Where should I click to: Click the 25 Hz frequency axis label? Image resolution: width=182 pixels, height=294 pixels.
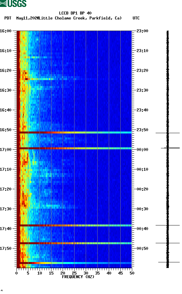click(x=74, y=273)
